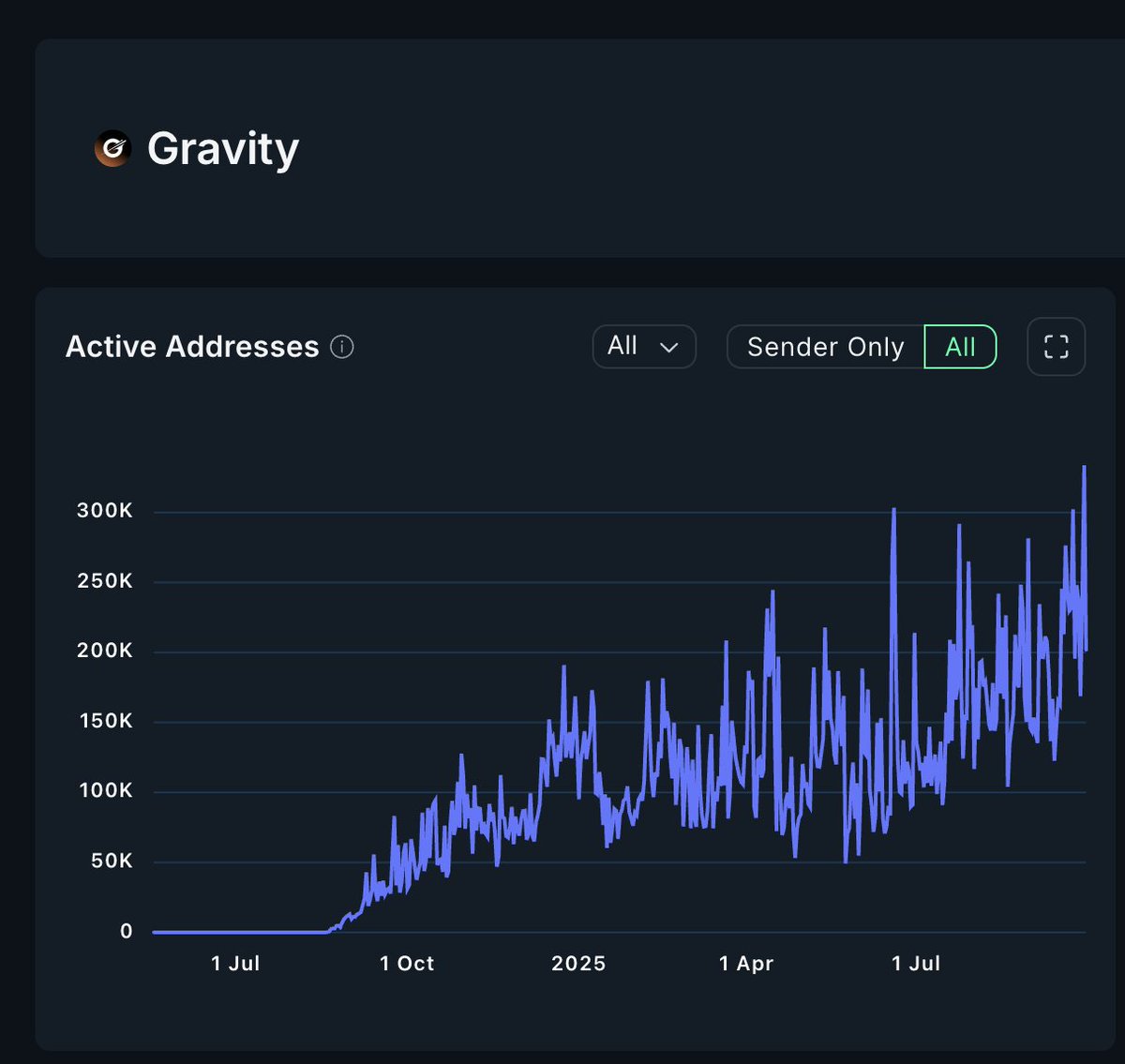Click the Active Addresses panel title
The image size is (1125, 1064).
tap(191, 347)
